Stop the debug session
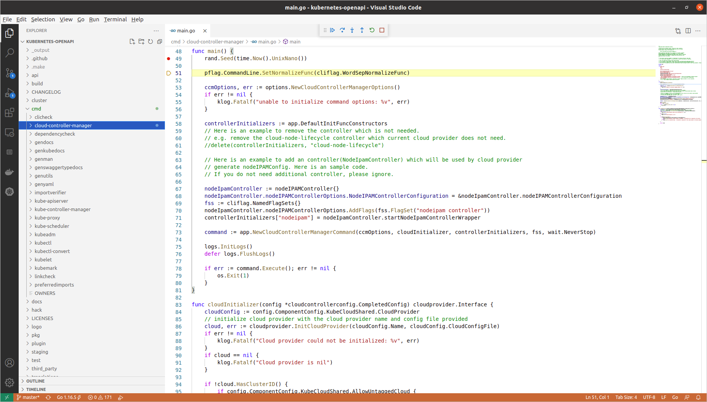This screenshot has height=402, width=707. (382, 30)
